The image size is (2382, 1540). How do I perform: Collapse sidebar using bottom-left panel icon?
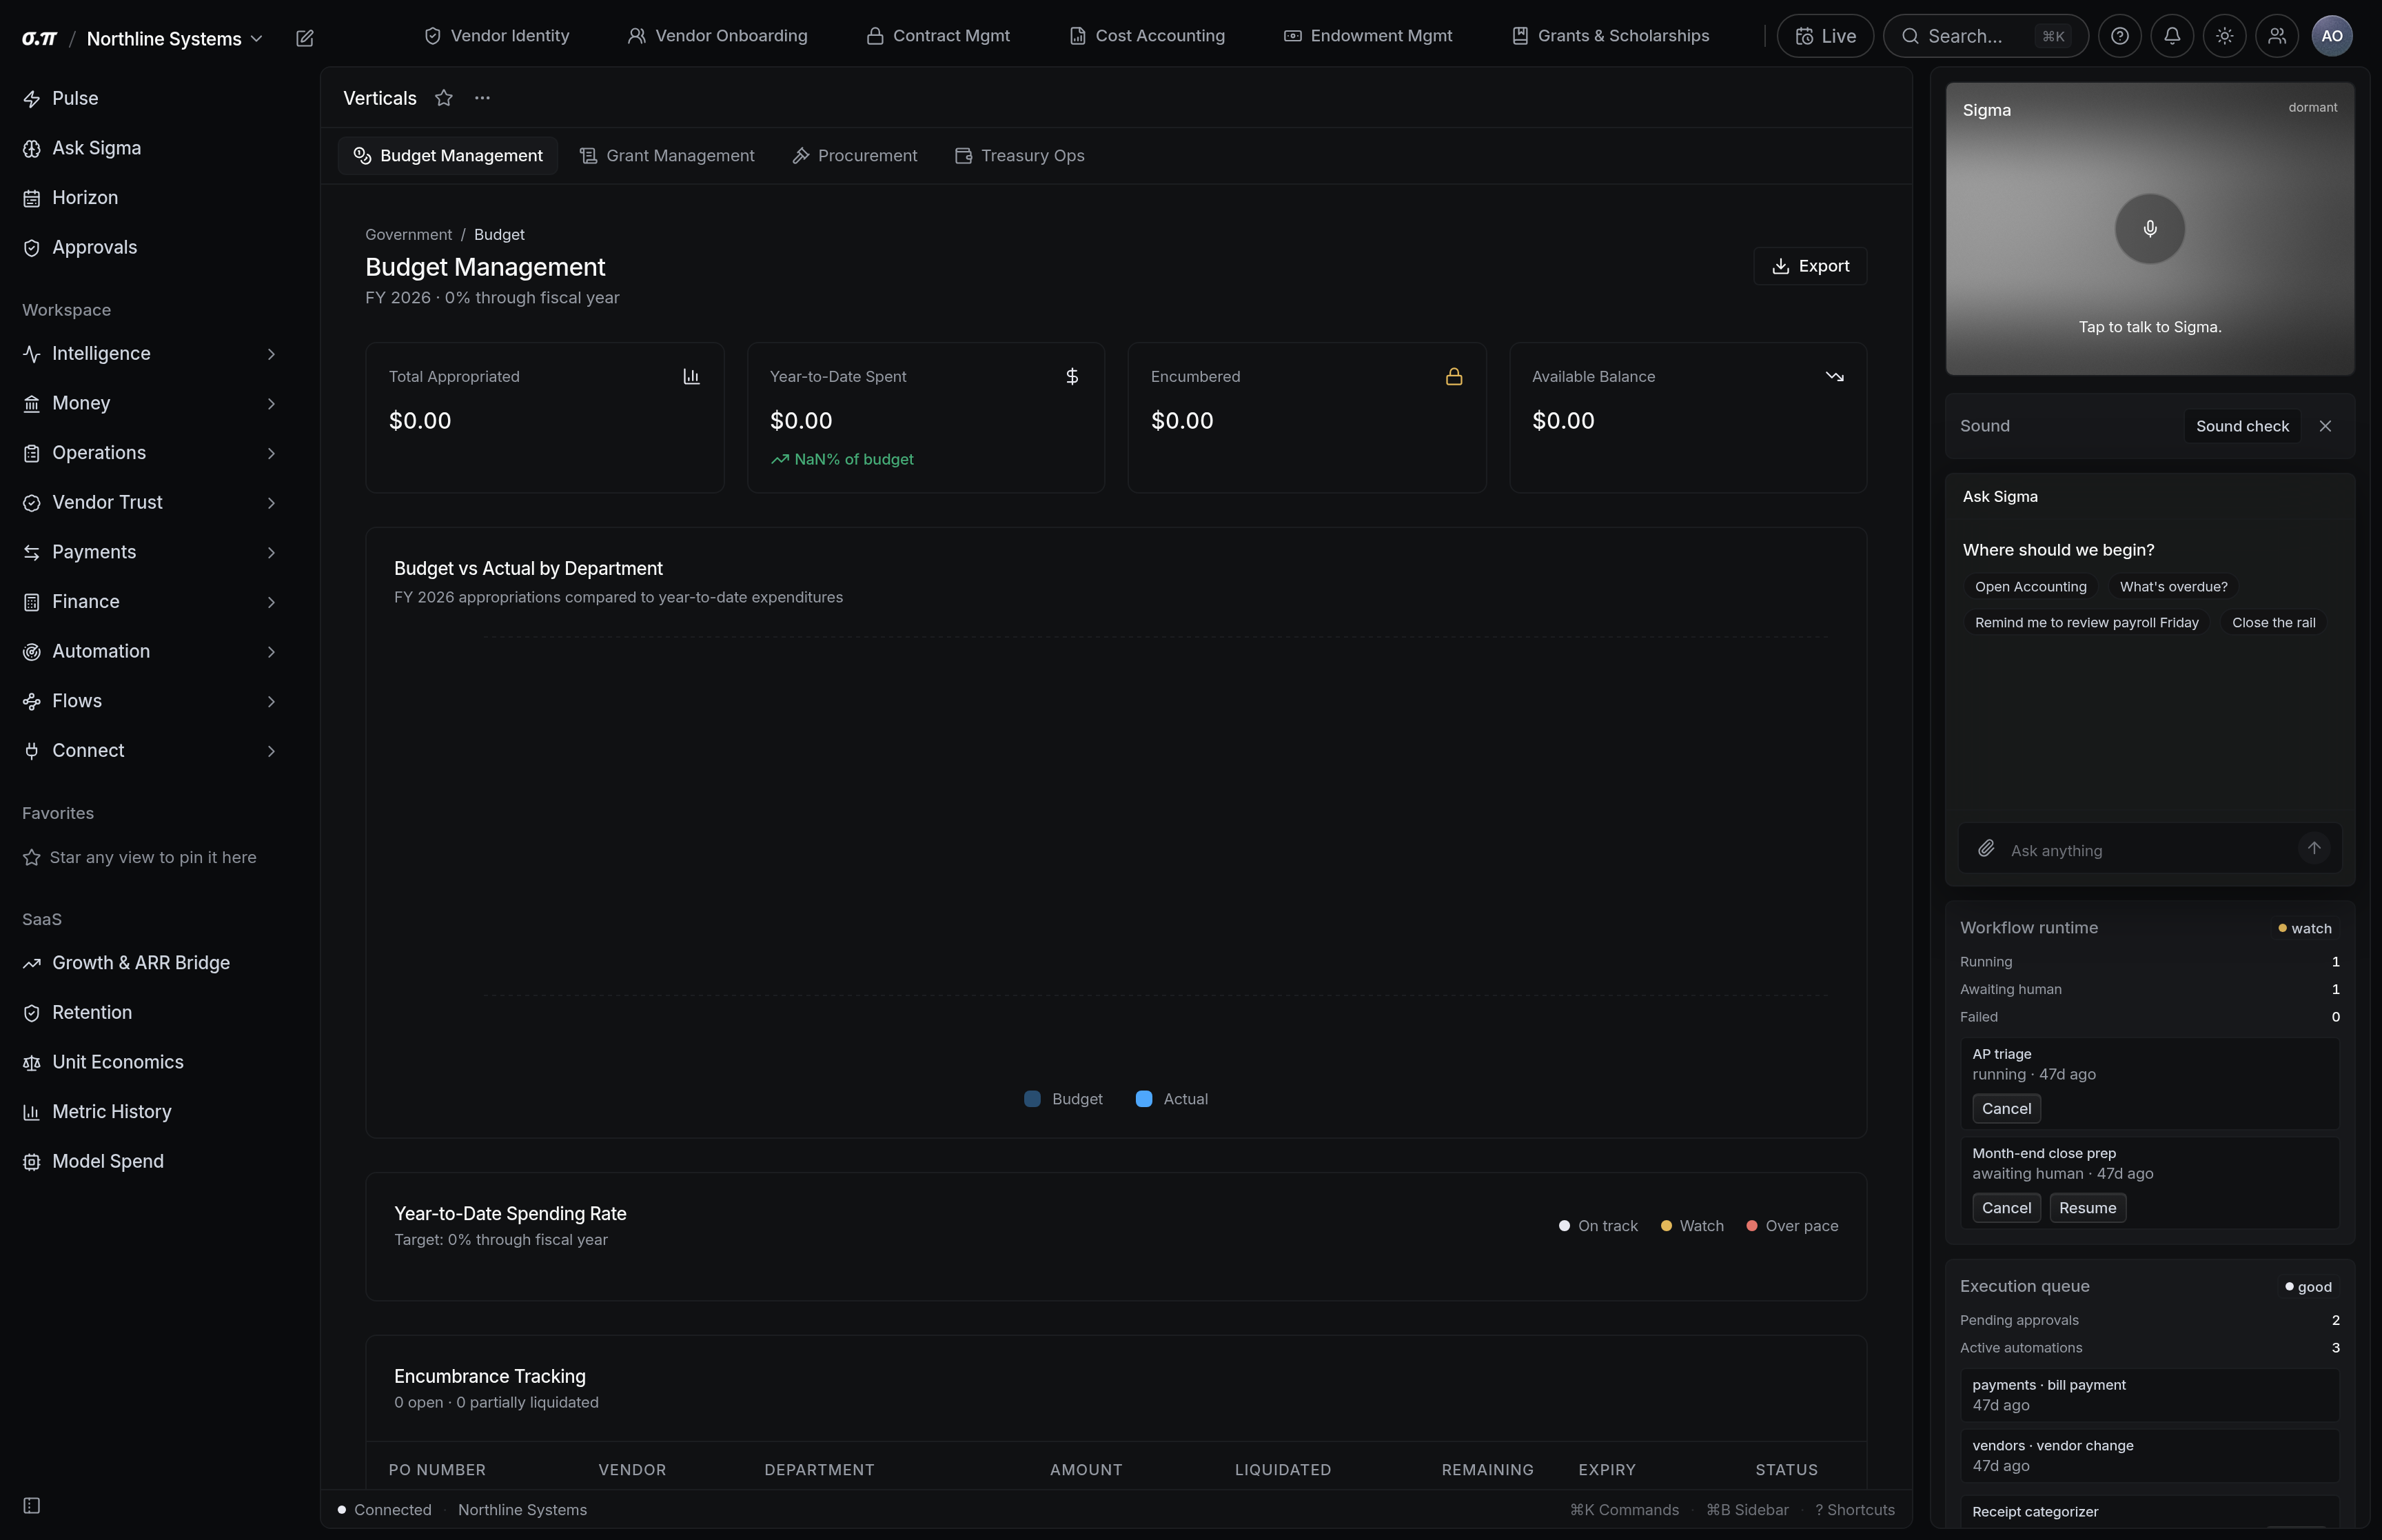tap(32, 1505)
